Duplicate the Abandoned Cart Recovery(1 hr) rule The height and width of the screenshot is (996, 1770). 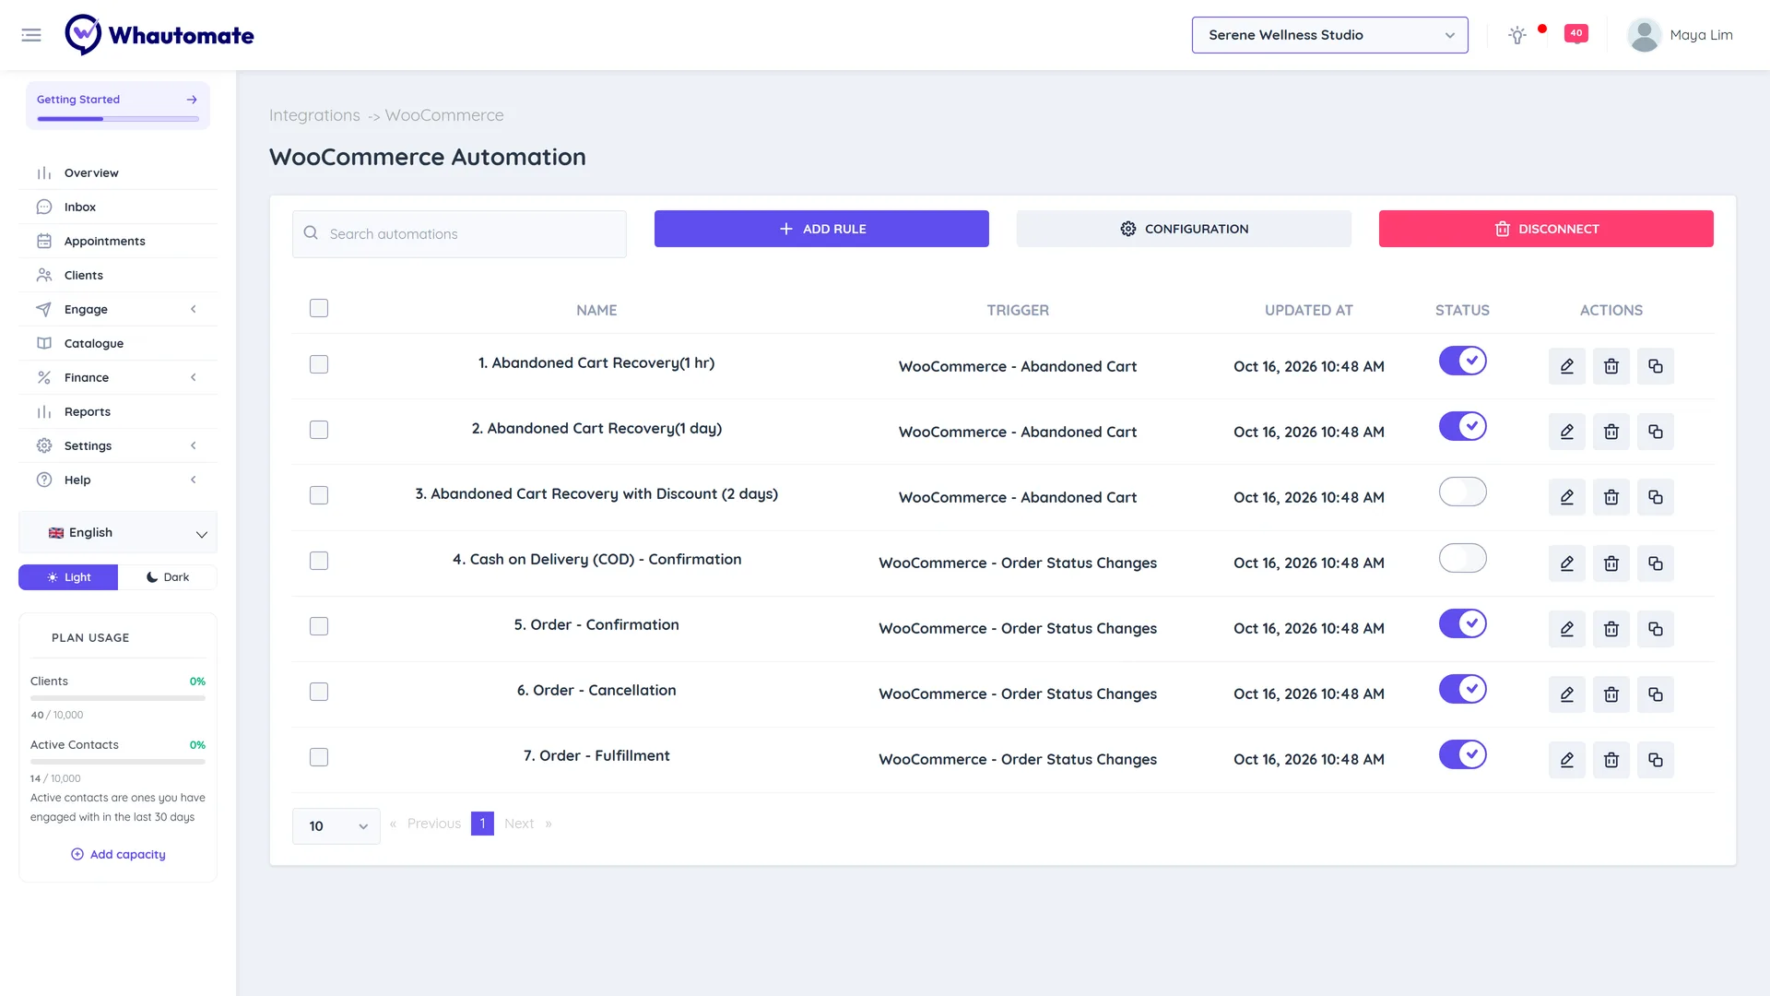click(x=1655, y=366)
